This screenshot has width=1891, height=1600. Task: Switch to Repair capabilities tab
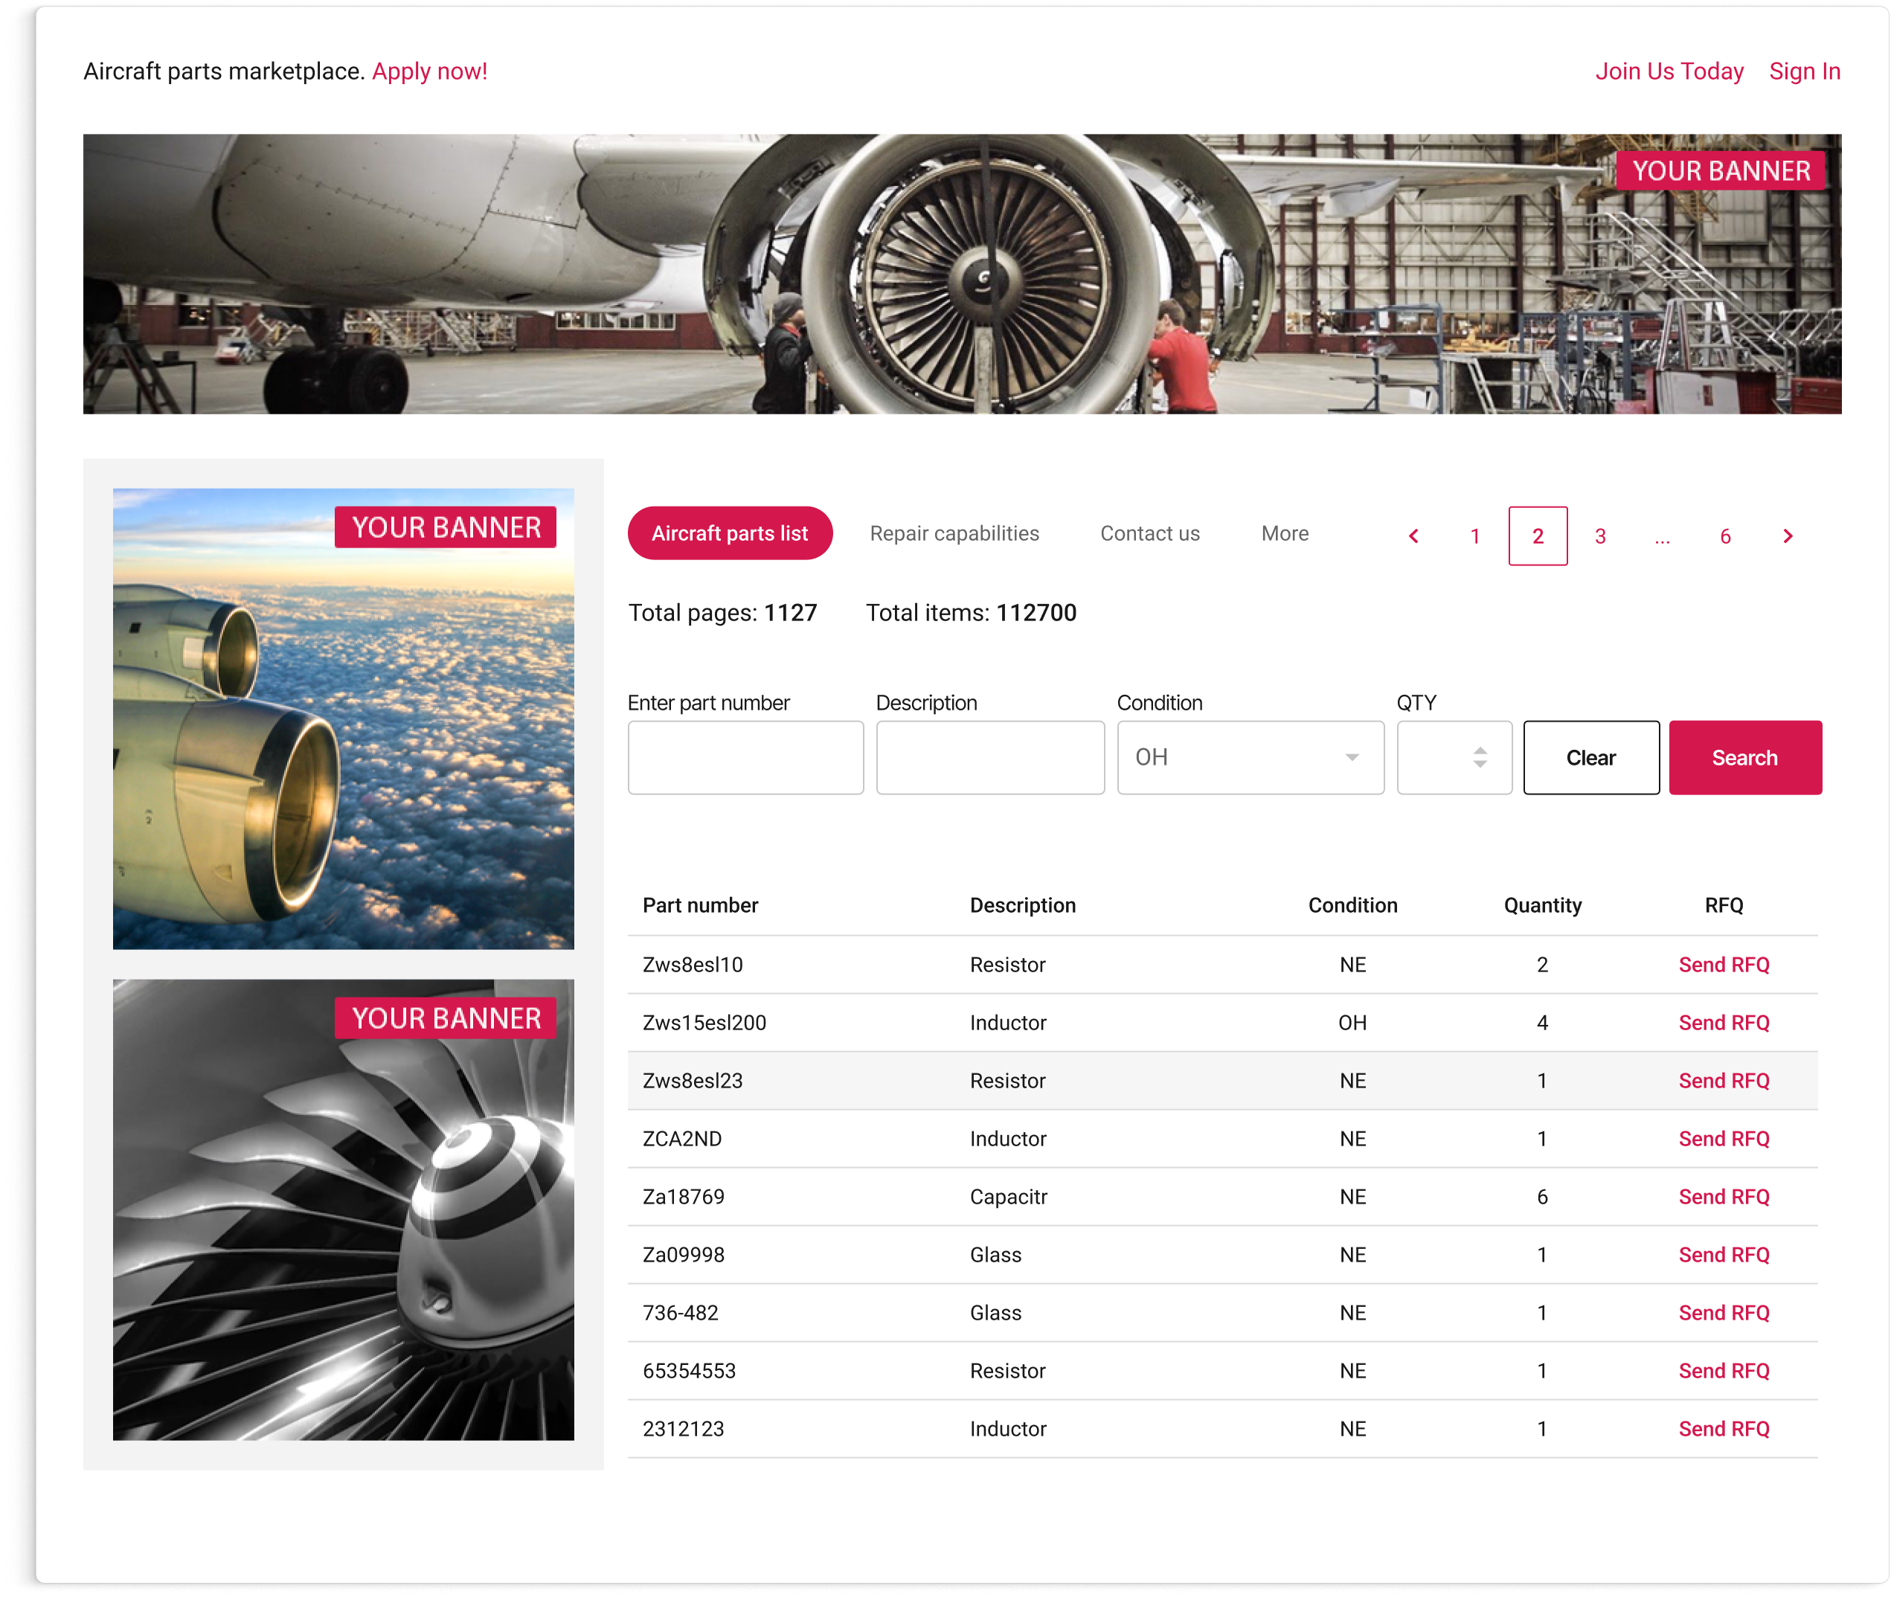(954, 533)
